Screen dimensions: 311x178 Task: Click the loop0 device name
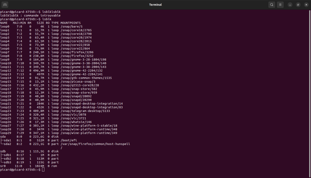(5, 26)
